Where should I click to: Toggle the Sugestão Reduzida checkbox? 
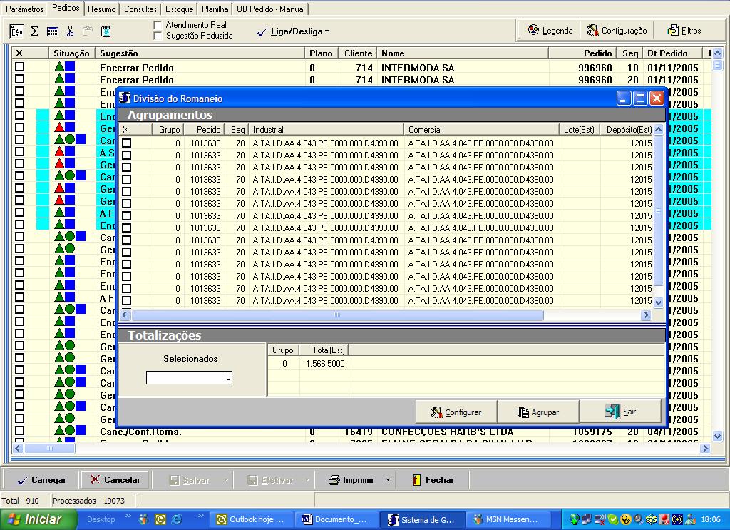click(x=158, y=36)
